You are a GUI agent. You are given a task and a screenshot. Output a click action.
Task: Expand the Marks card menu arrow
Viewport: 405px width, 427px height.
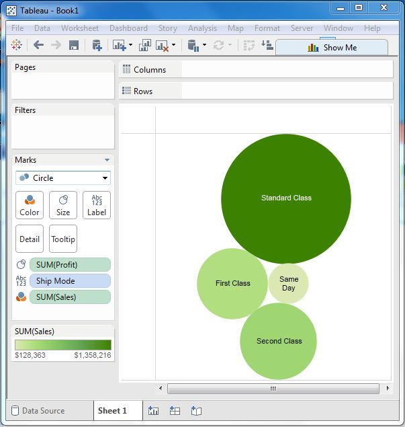(107, 160)
